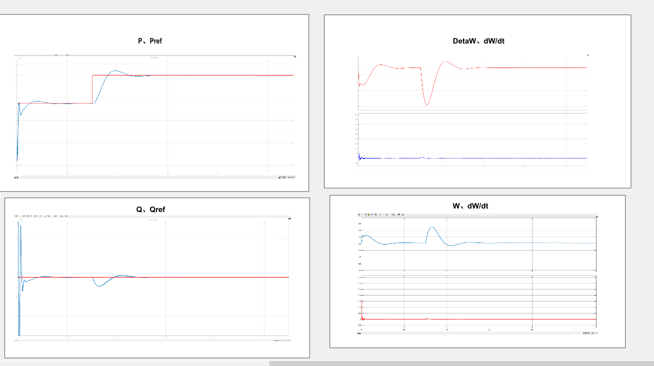Select the P、Pref title text

[150, 41]
